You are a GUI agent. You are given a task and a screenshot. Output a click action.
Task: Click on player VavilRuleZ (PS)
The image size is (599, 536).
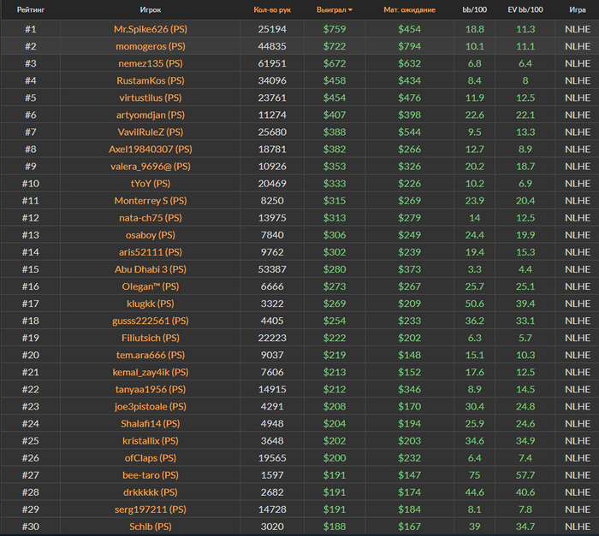pyautogui.click(x=151, y=132)
